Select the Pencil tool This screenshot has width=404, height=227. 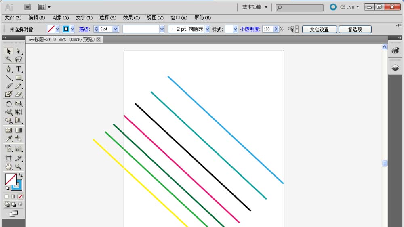(18, 86)
